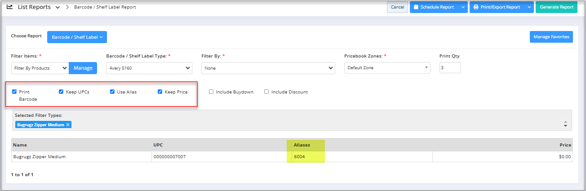Click the calendar icon on Schedule Report
Viewport: 586px width, 191px height.
(416, 7)
